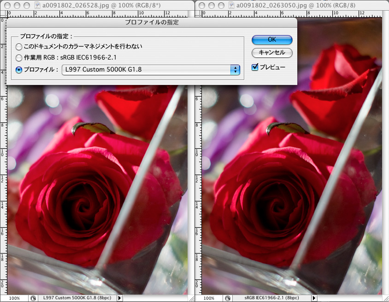This screenshot has height=302, width=389.
Task: Click the document icon in the a0091802_026528.jpg title bar
Action: (37, 5)
